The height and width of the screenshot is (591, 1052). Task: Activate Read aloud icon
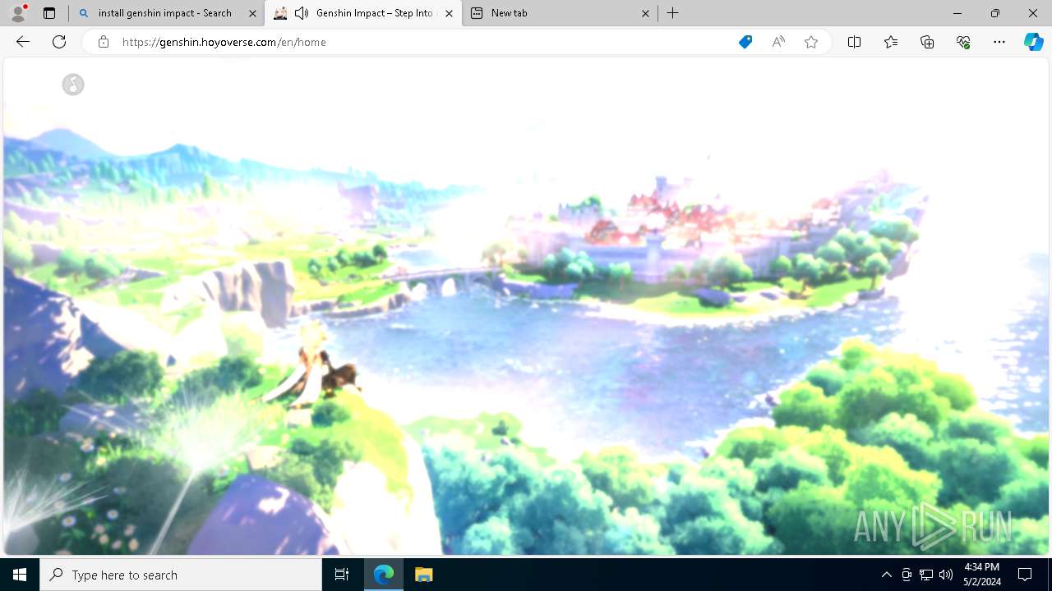pos(778,42)
